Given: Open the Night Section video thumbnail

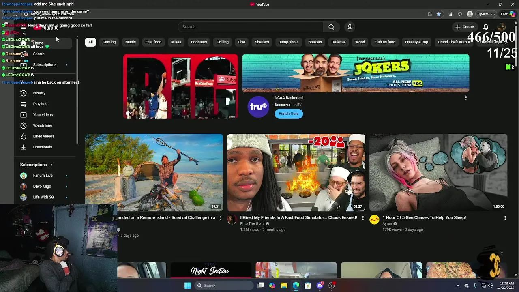Looking at the screenshot, I should [211, 271].
